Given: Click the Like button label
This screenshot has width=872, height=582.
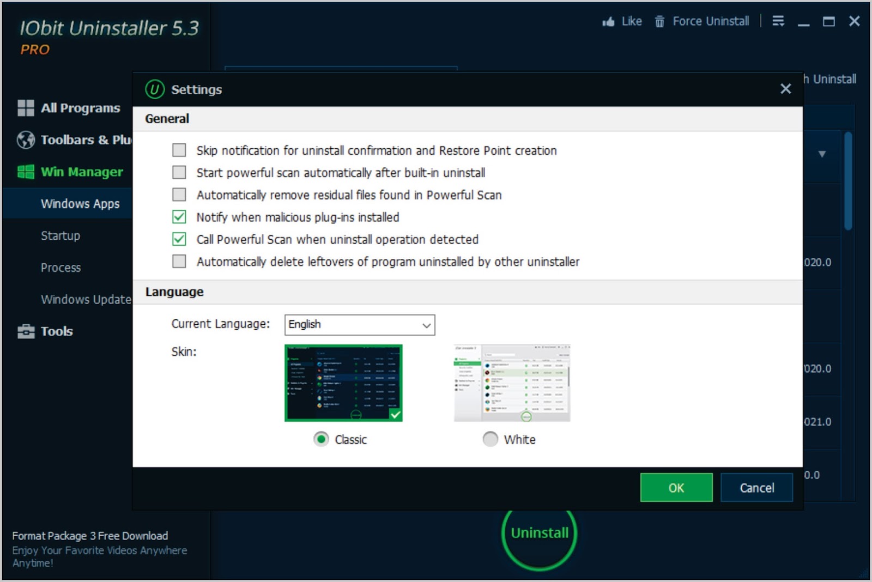Looking at the screenshot, I should pos(632,21).
